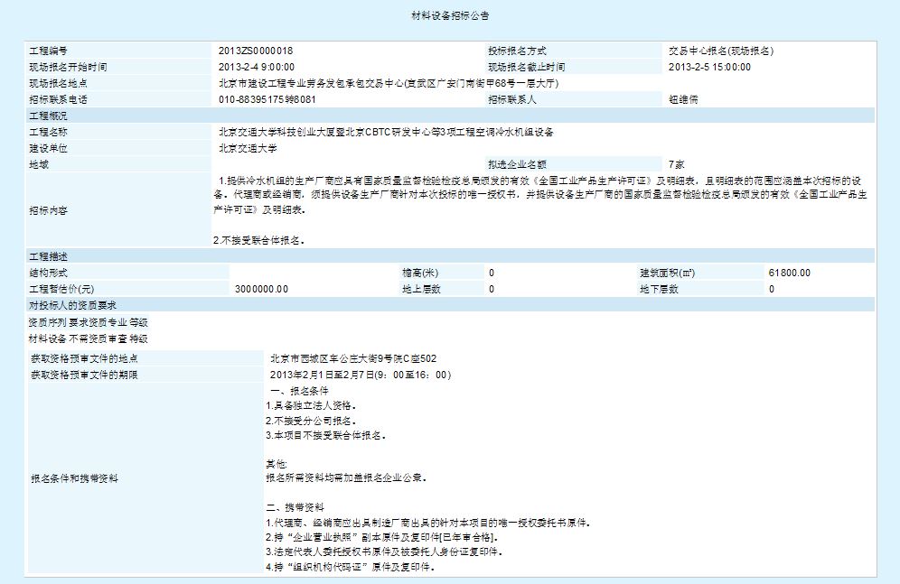Click the label 檐高(米)
This screenshot has width=900, height=584.
pyautogui.click(x=420, y=273)
